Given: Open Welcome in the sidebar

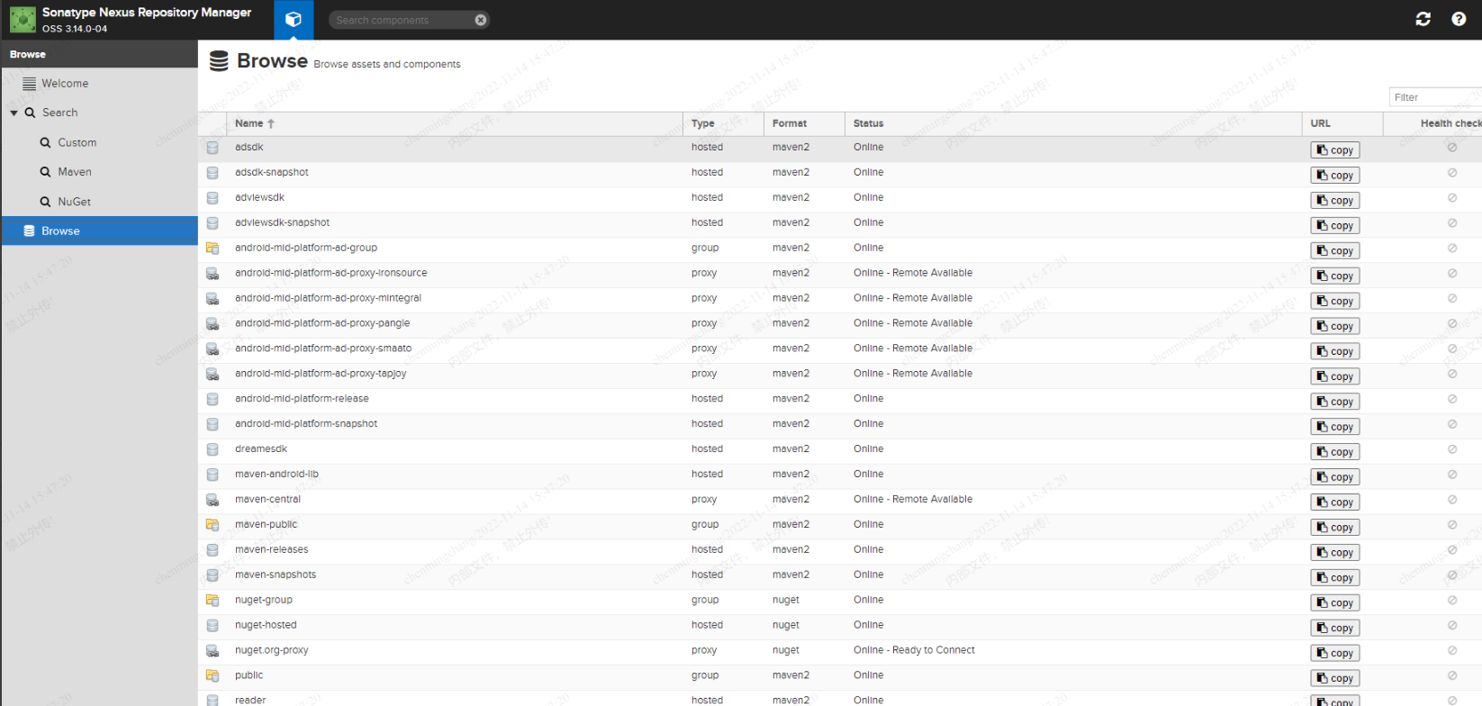Looking at the screenshot, I should (65, 84).
